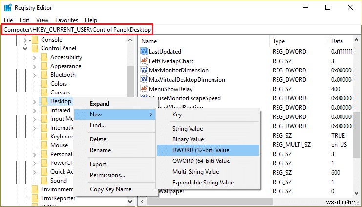Image resolution: width=362 pixels, height=207 pixels.
Task: Click the Cursors folder icon
Action: [x=44, y=92]
